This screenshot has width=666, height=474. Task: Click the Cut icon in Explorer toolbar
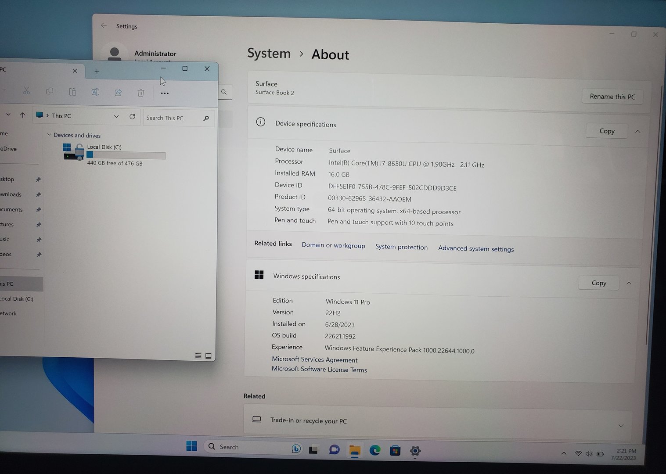click(x=26, y=91)
